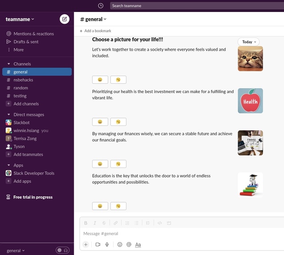Mention someone with @ icon
Viewport: 284px width, 255px height.
(129, 245)
